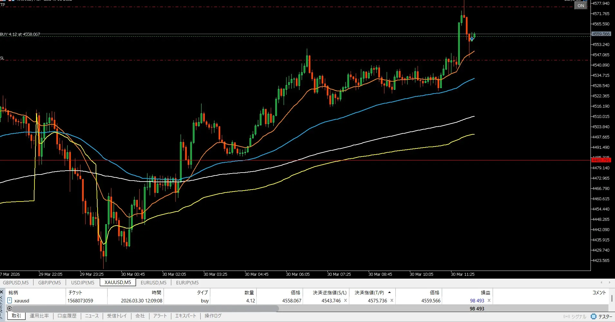The height and width of the screenshot is (322, 615).
Task: Open the account history tab (口座履歴)
Action: pos(67,316)
